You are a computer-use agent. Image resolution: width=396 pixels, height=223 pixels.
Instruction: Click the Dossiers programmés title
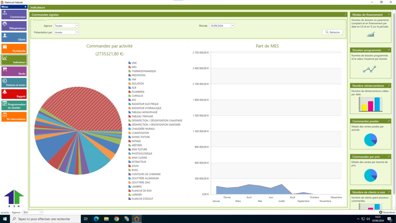click(367, 50)
